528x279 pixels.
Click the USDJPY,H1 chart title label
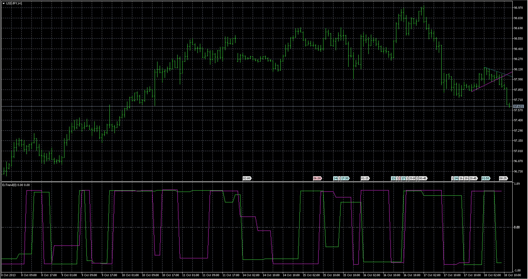(14, 3)
